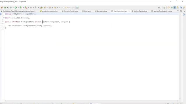Minimize the editor area using the small bar icon
The height and width of the screenshot is (104, 186).
(178, 11)
